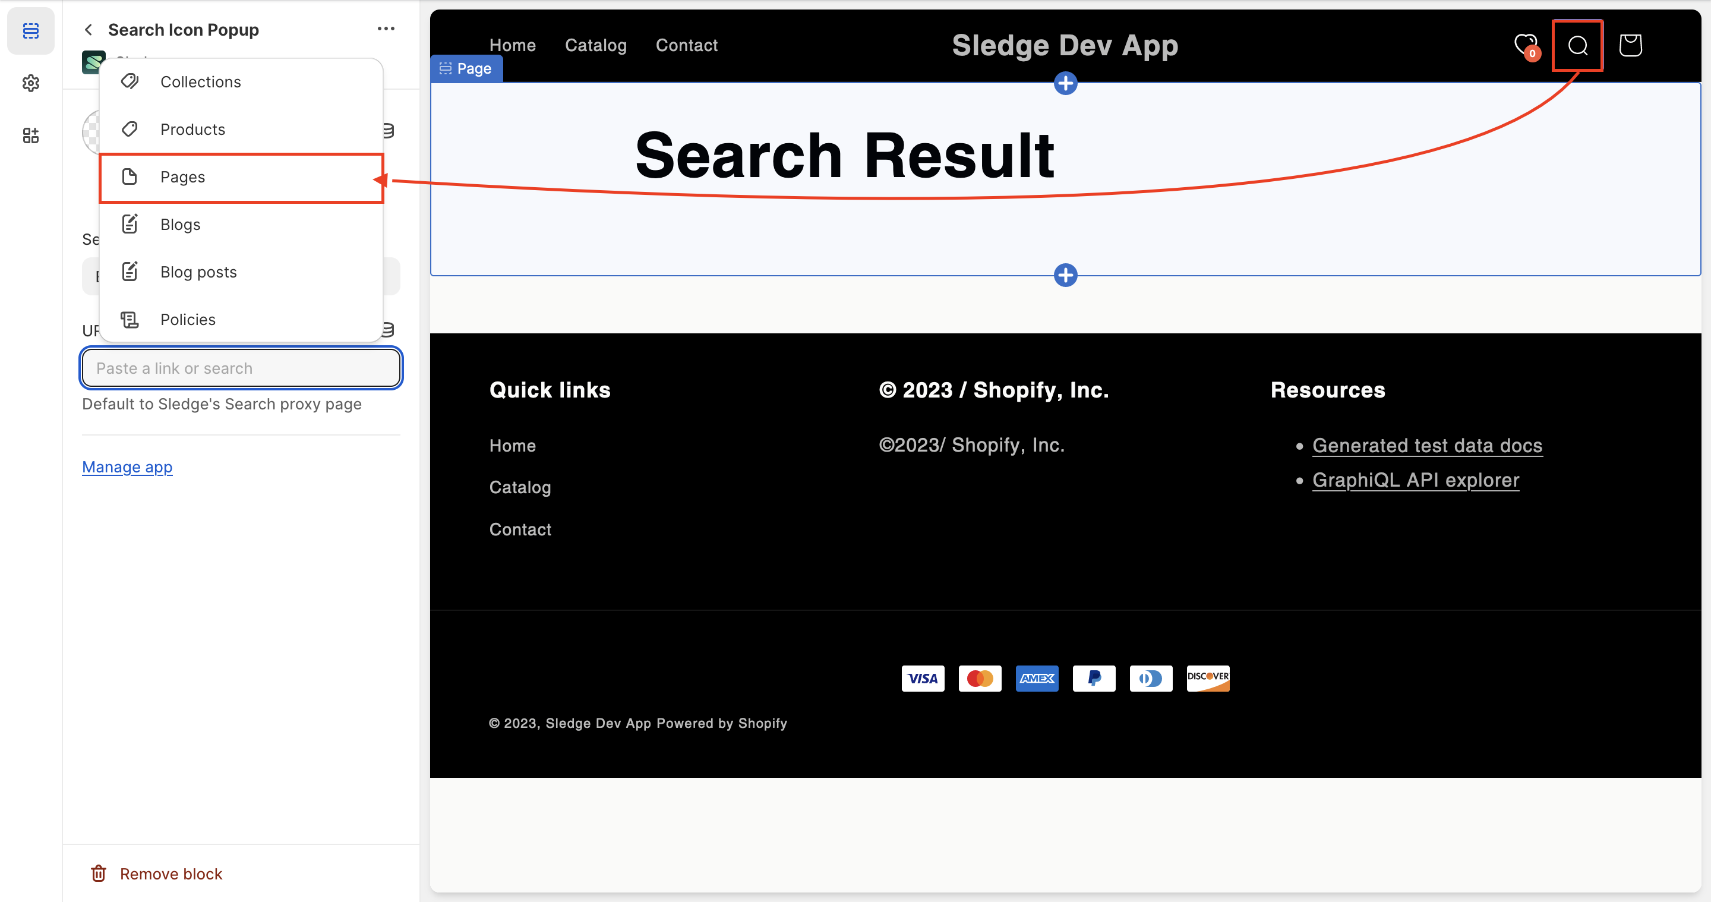Open Catalog in the store navigation
Image resolution: width=1711 pixels, height=902 pixels.
(596, 45)
